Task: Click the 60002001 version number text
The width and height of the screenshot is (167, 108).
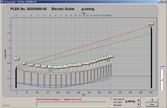Action: click(6, 106)
